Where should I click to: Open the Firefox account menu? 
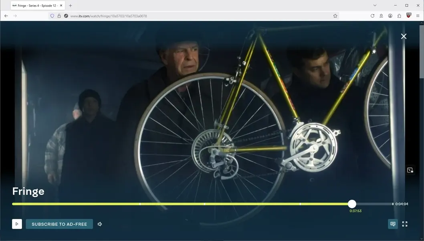(390, 16)
